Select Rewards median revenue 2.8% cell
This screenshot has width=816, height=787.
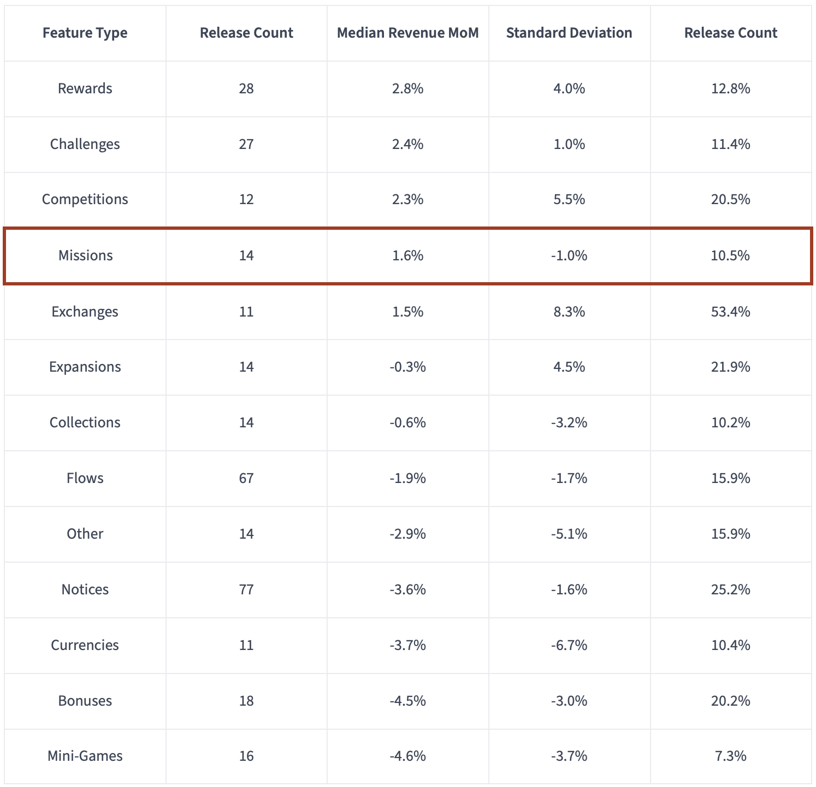[407, 88]
